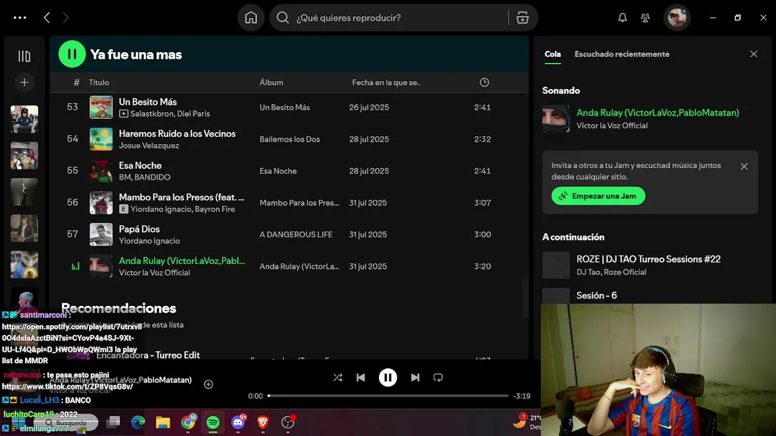The image size is (776, 436).
Task: Open Chrome in taskbar
Action: coord(189,422)
